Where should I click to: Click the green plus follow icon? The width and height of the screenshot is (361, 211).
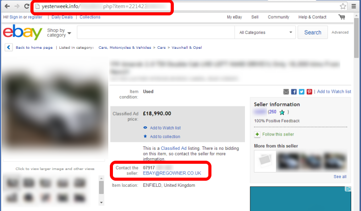pos(257,135)
